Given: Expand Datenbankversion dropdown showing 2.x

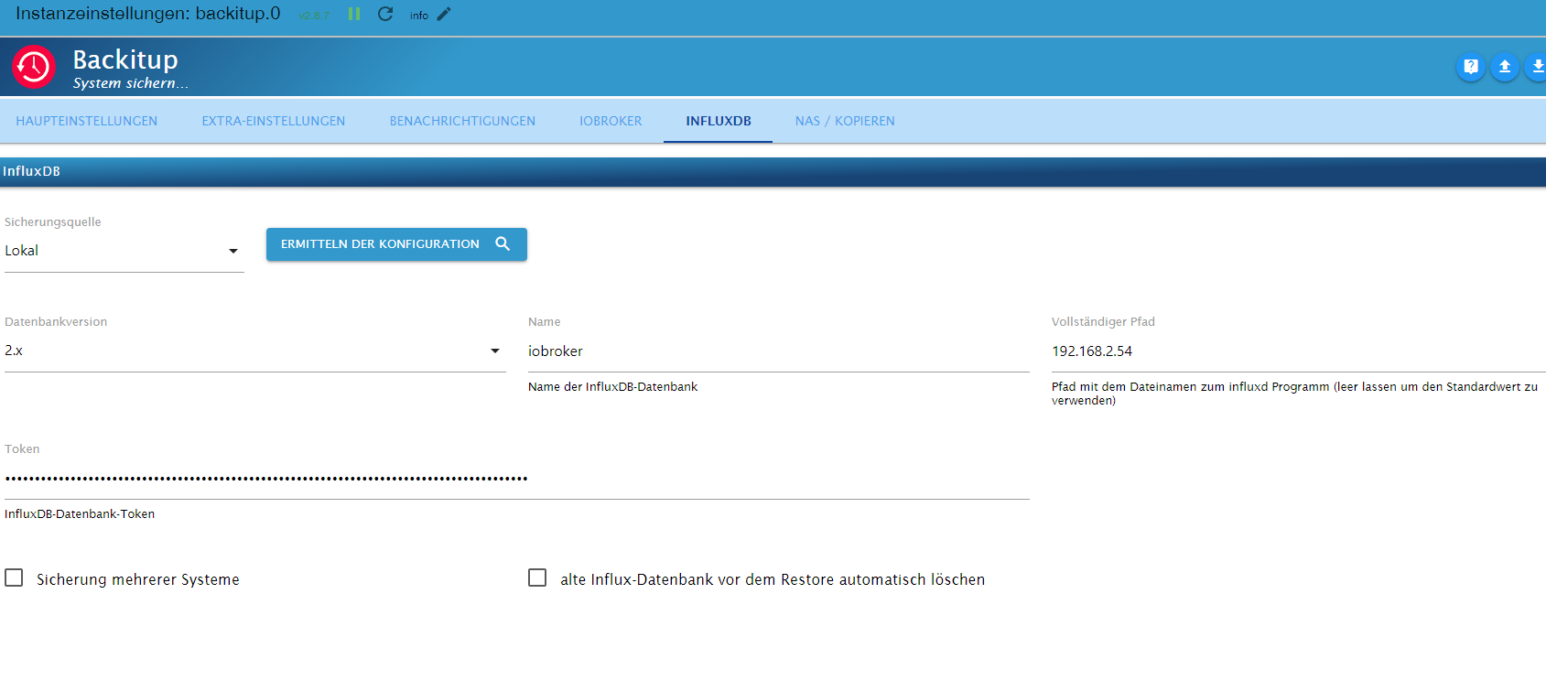Looking at the screenshot, I should click(x=254, y=351).
